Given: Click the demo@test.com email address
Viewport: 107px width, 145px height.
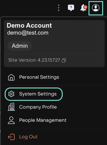Looking at the screenshot, I should pyautogui.click(x=28, y=33).
